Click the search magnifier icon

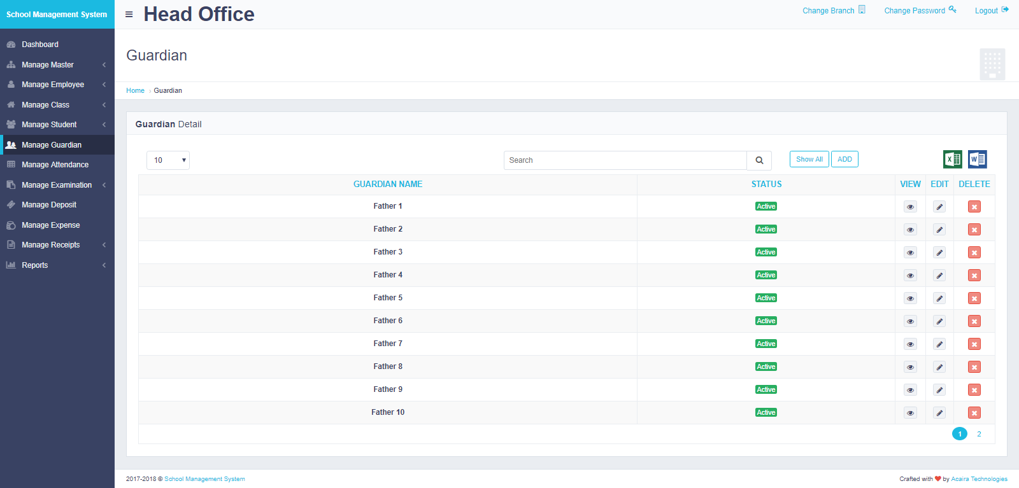coord(759,160)
